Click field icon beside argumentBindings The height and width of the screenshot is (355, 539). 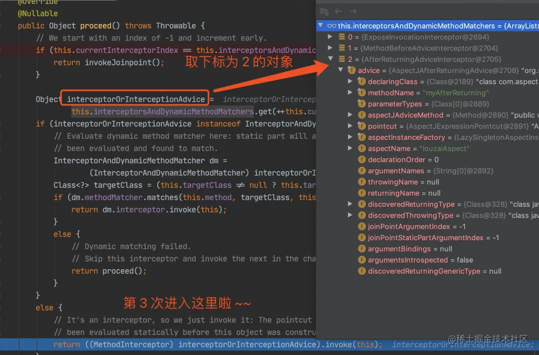(x=361, y=249)
